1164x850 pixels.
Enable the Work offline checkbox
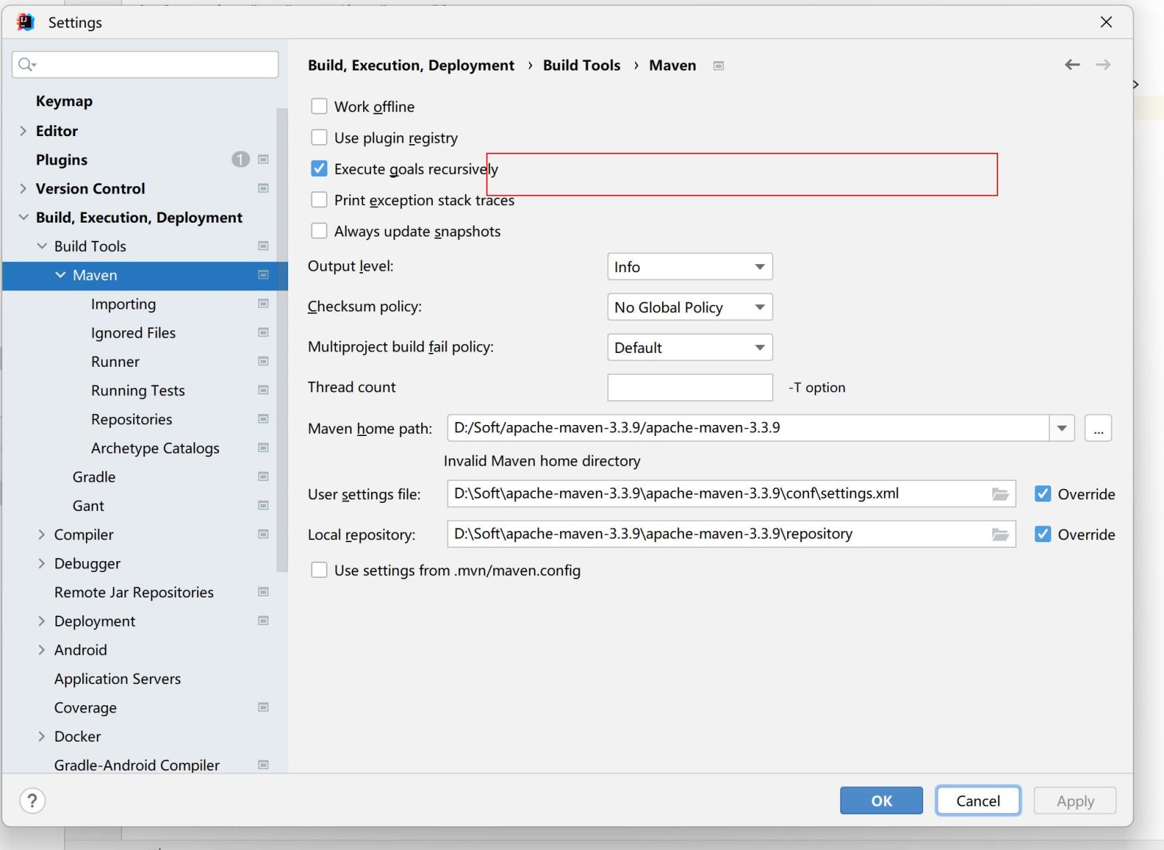tap(319, 106)
